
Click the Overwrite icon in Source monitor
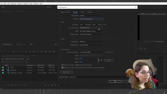point(50,51)
